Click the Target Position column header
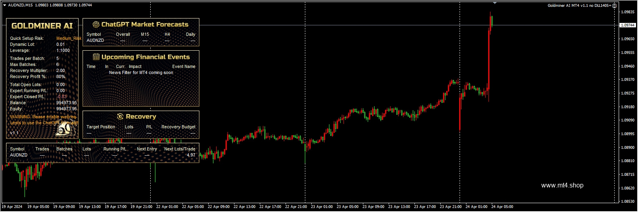638x212 pixels. 101,127
